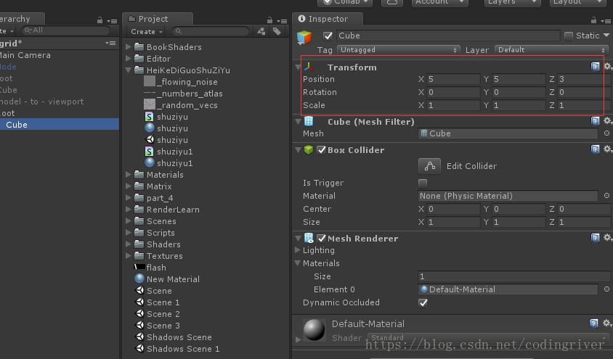Switch to the Project tab

(x=158, y=19)
